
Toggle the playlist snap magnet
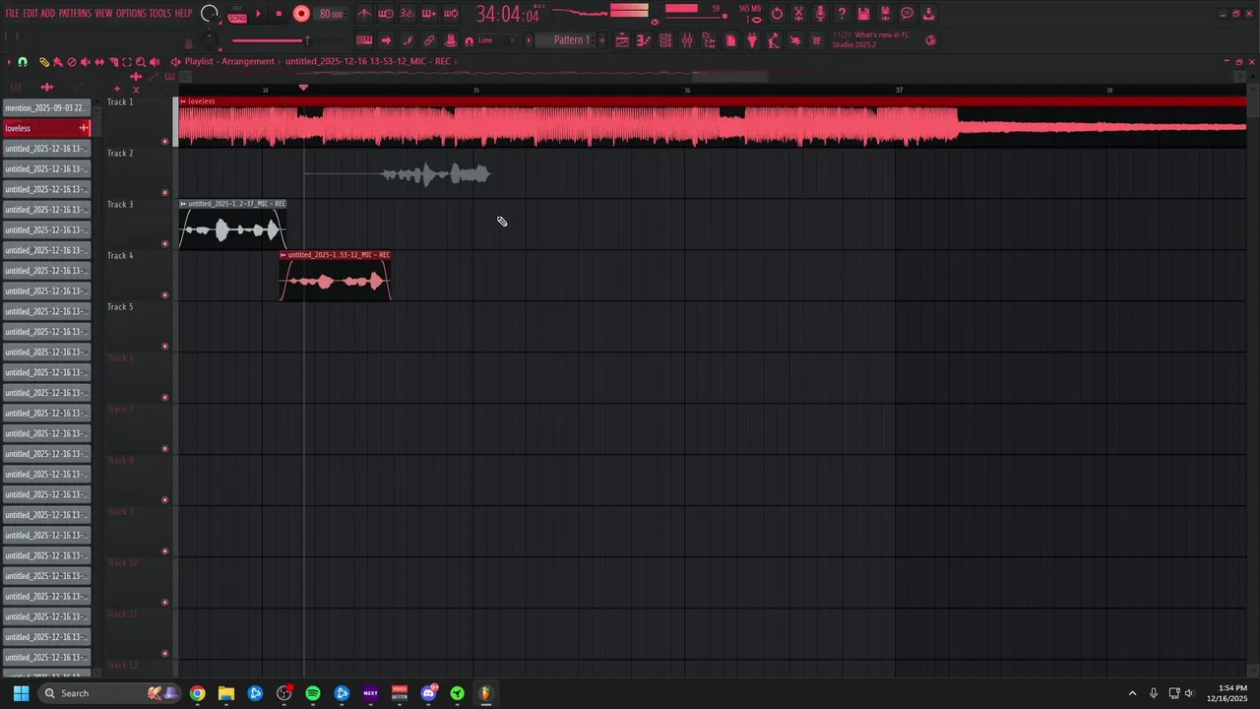(22, 62)
